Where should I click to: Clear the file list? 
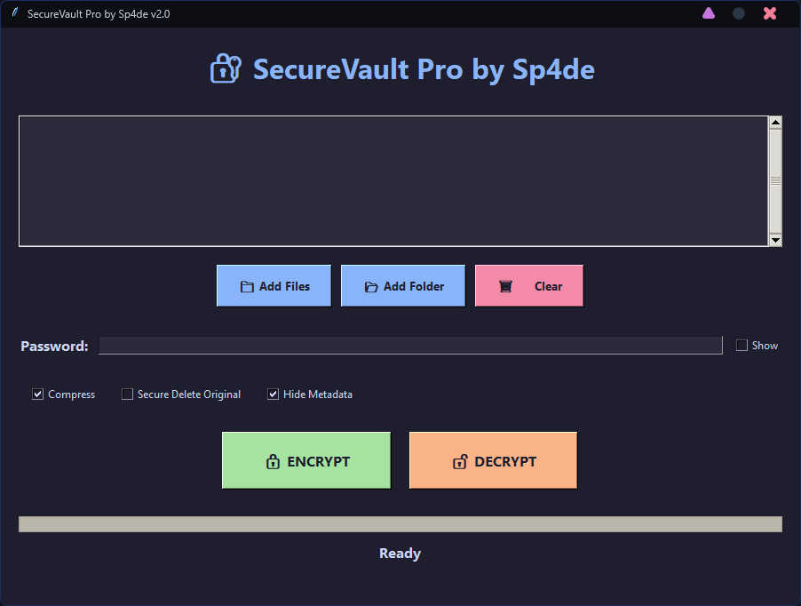click(x=528, y=285)
